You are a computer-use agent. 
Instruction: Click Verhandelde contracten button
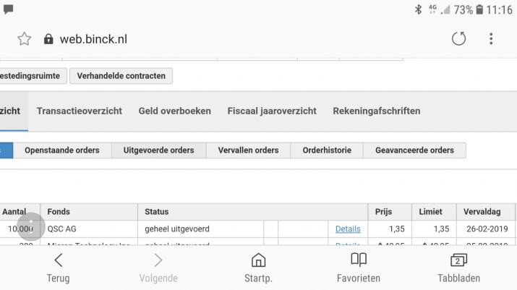point(121,76)
